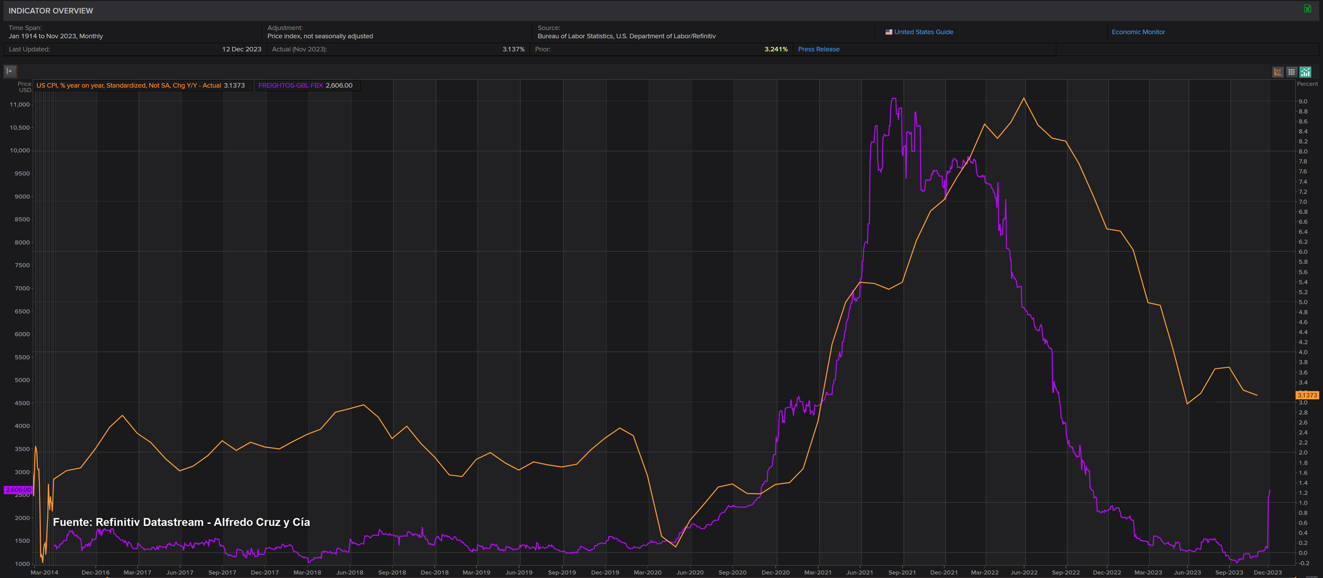Click the purple 2,606.00 left axis value tag
The width and height of the screenshot is (1323, 578).
click(19, 490)
